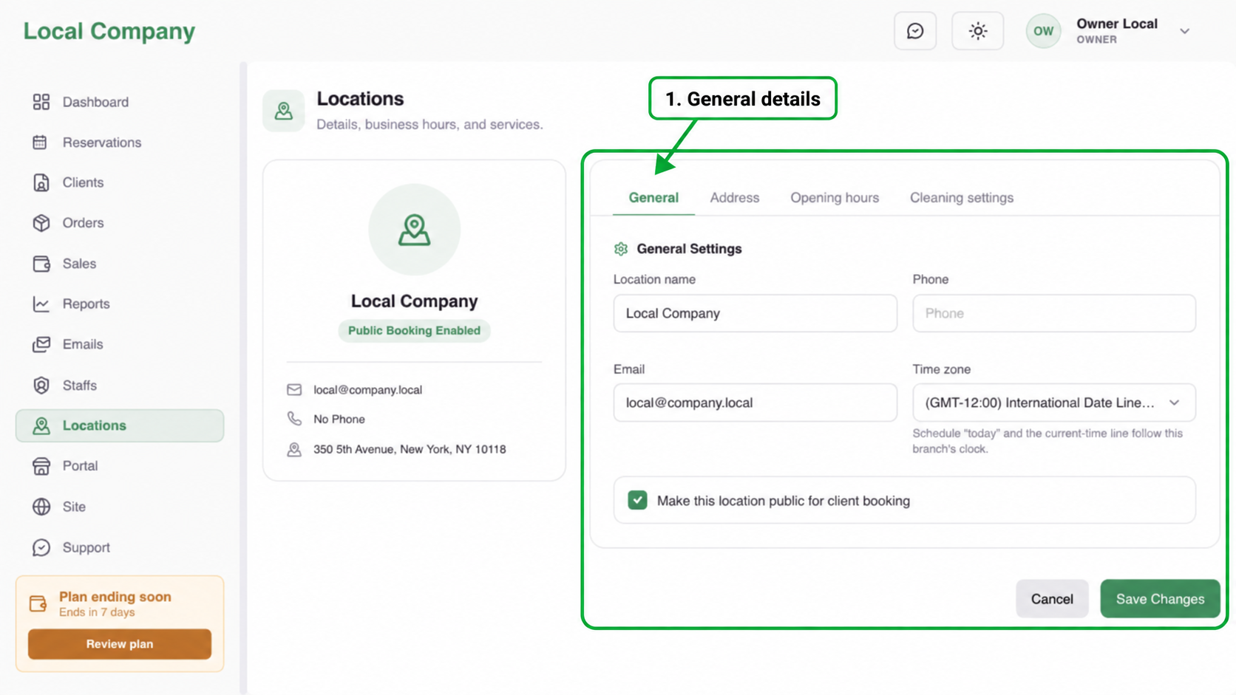The image size is (1236, 695).
Task: Click the Reservations calendar icon
Action: click(41, 143)
